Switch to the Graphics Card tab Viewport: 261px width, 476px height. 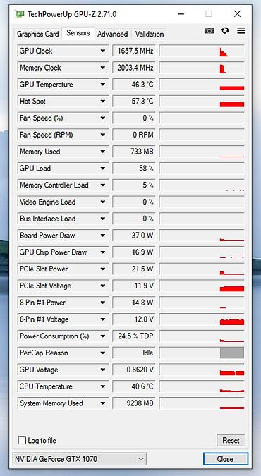(x=37, y=34)
